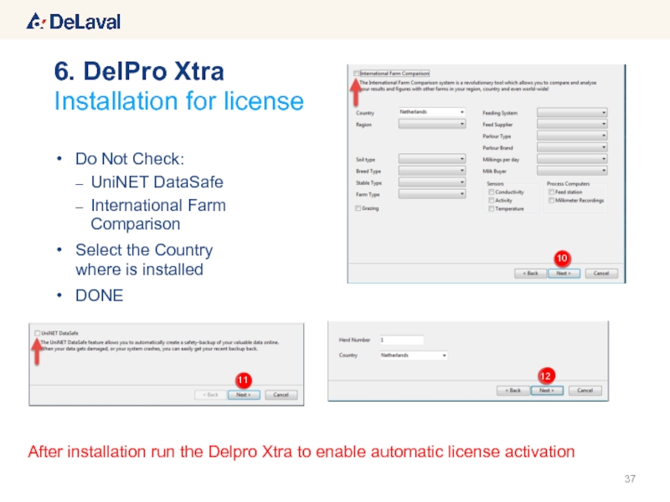This screenshot has width=670, height=502.
Task: Click disabled Back in UniNET DataSafe dialog
Action: [211, 395]
